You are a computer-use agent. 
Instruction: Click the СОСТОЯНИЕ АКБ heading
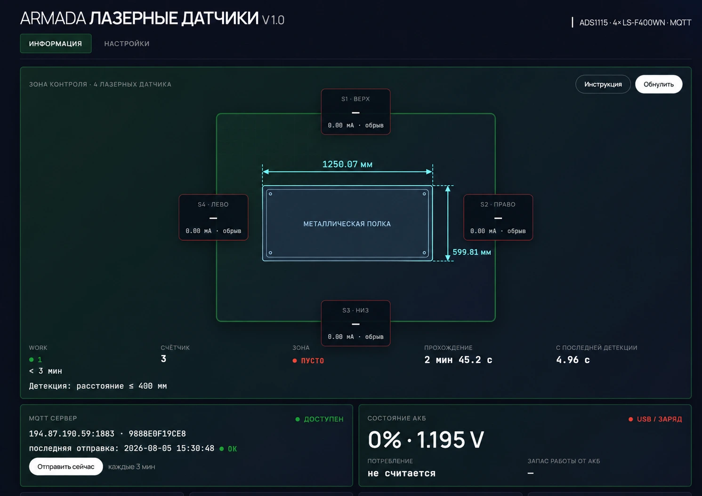(396, 418)
